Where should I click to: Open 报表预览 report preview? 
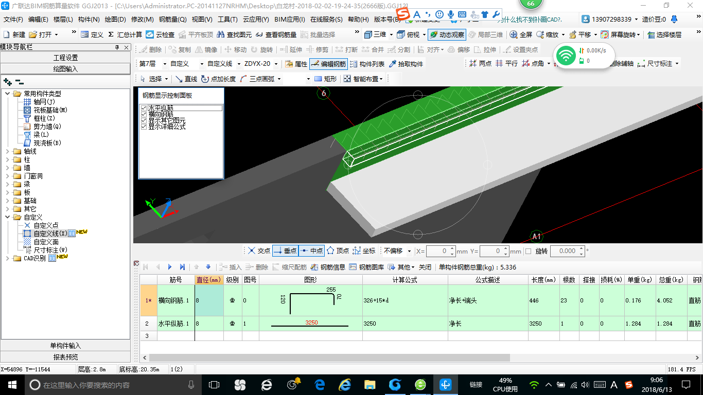(65, 357)
